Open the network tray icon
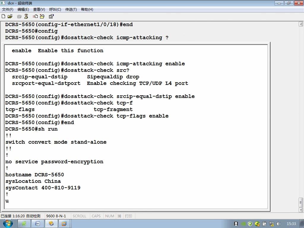This screenshot has height=228, width=304. point(271,224)
